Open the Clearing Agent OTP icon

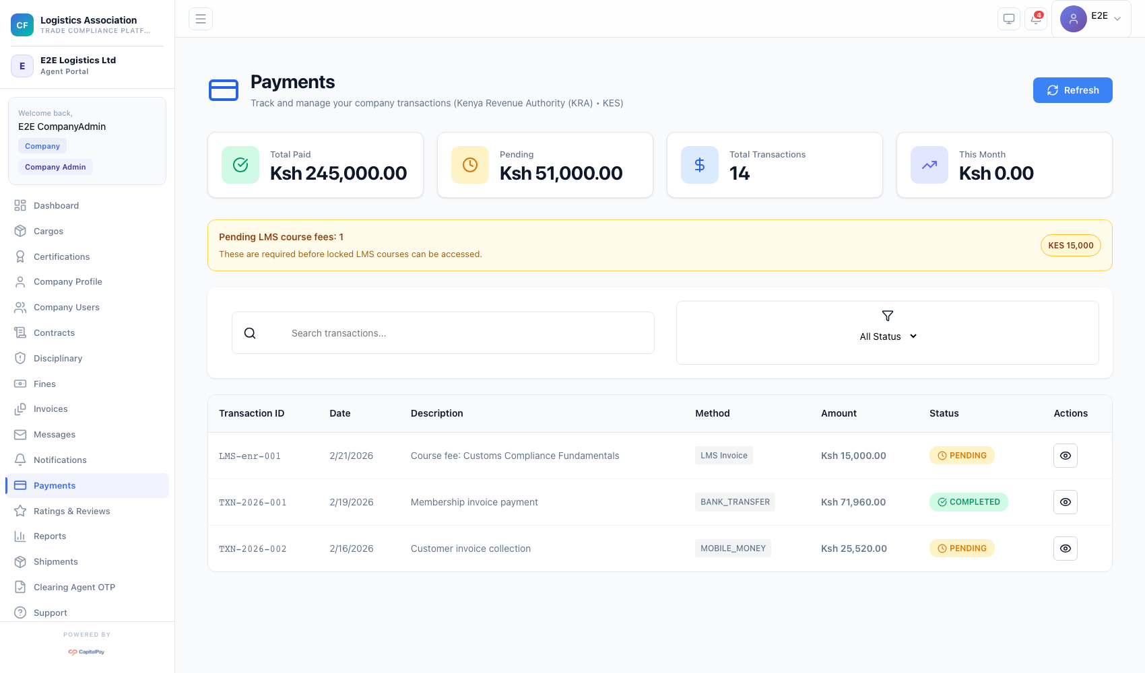[20, 587]
